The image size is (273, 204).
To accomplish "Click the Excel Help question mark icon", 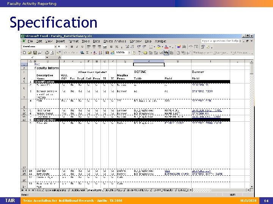I will pos(134,53).
